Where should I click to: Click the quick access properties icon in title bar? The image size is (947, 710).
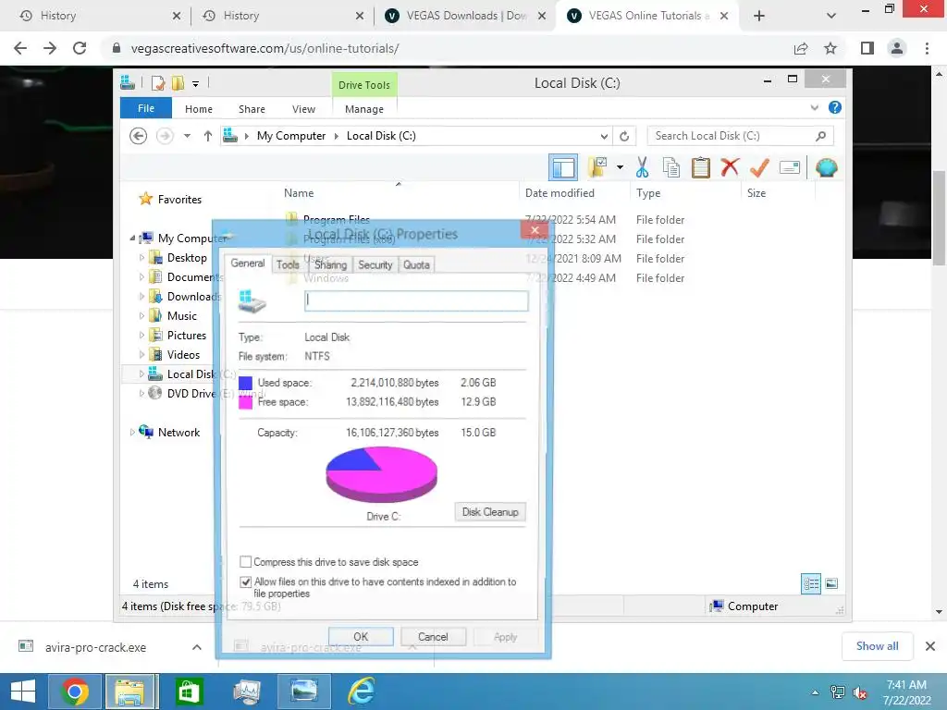(158, 83)
